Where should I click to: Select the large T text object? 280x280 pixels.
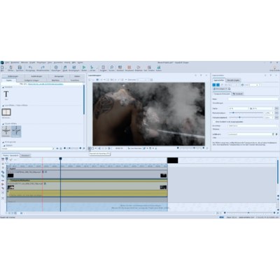click(x=6, y=94)
